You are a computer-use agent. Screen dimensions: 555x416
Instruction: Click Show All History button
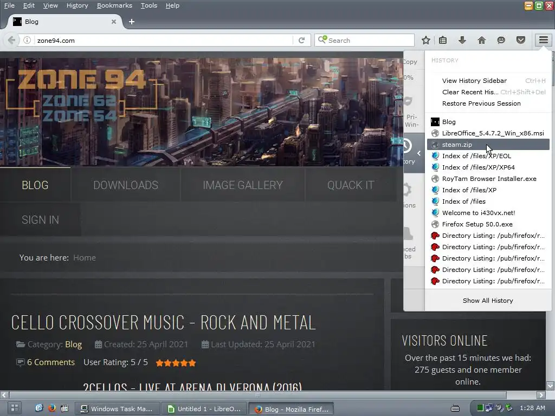[x=488, y=300]
